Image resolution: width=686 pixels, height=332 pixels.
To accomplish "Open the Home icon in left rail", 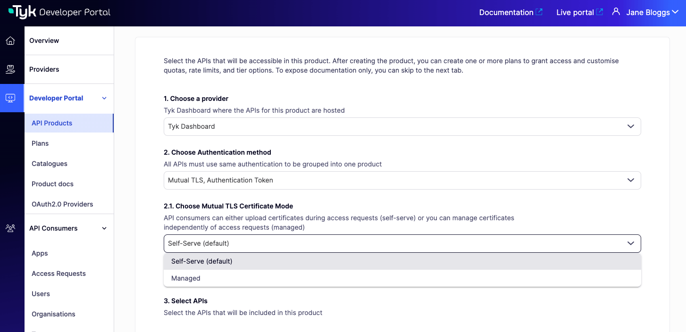I will click(10, 41).
